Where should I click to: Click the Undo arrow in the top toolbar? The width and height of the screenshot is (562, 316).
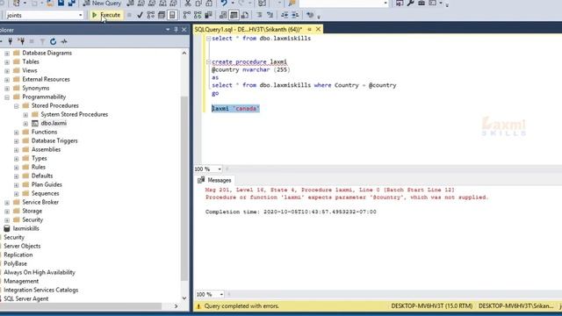click(x=224, y=4)
